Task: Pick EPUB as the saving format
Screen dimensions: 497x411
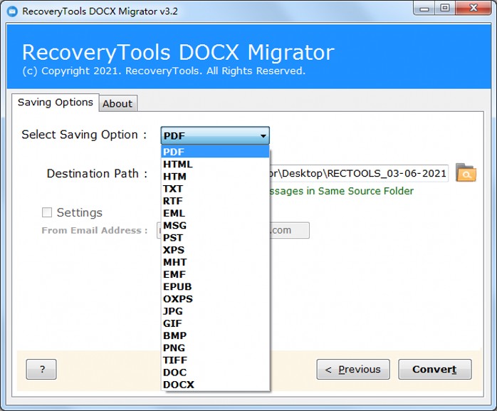Action: pos(215,286)
